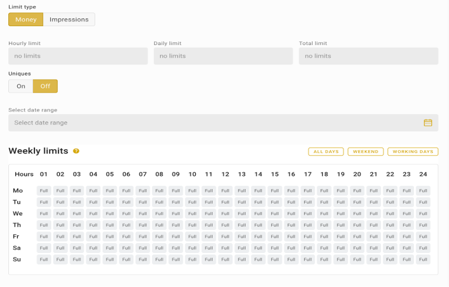The height and width of the screenshot is (287, 449).
Task: Click the Total limit input field
Action: click(x=368, y=56)
